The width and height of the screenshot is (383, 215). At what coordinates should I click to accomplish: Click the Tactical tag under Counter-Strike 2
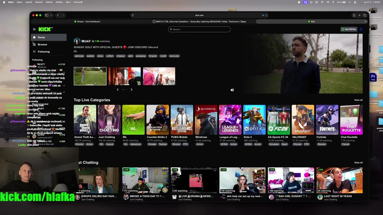[x=162, y=144]
